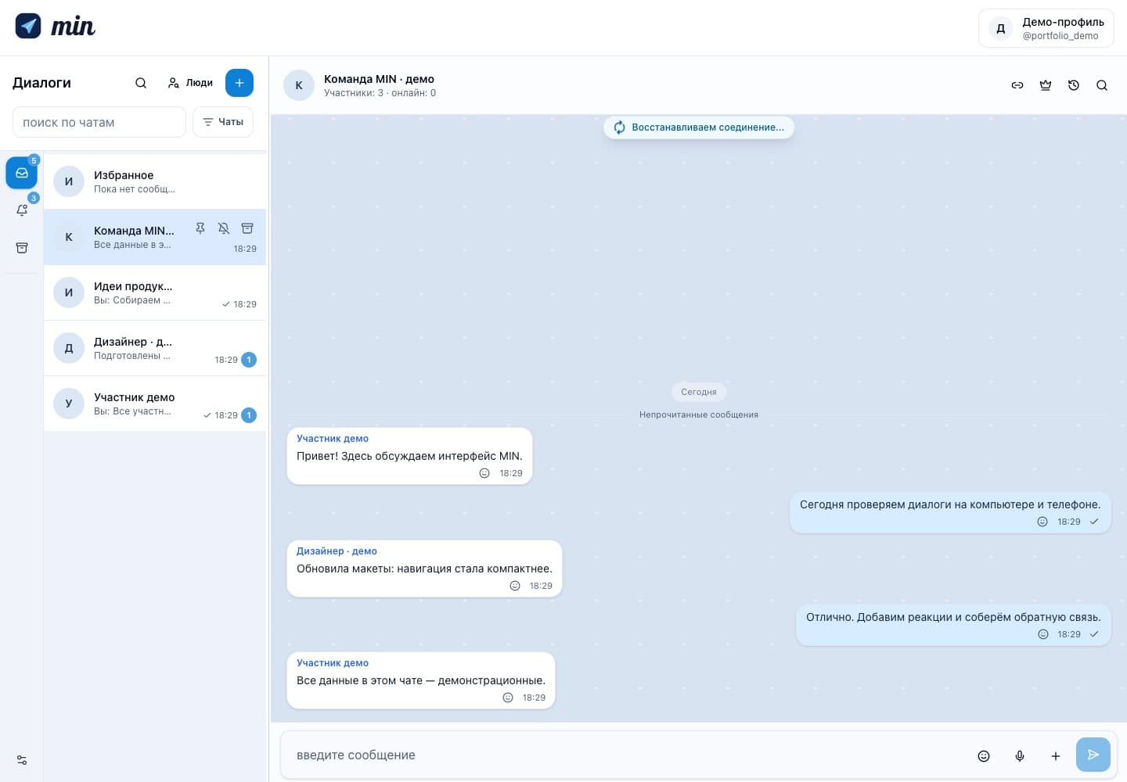Focus the поиск по чатам field

click(x=99, y=122)
